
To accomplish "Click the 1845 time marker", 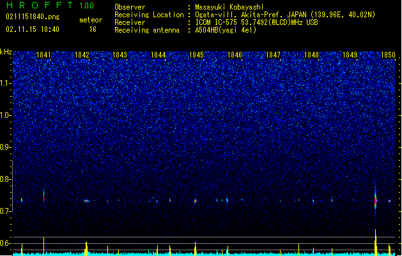I will coord(196,55).
